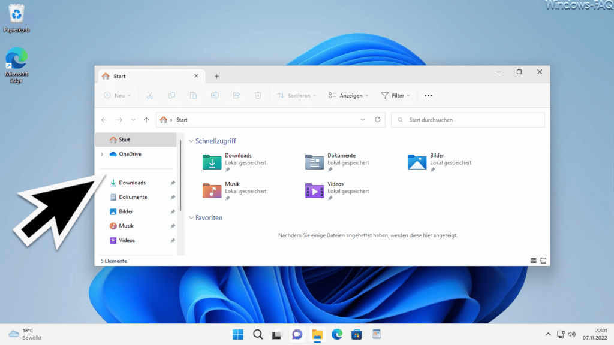Click the '5 Elemente' status text

point(113,261)
